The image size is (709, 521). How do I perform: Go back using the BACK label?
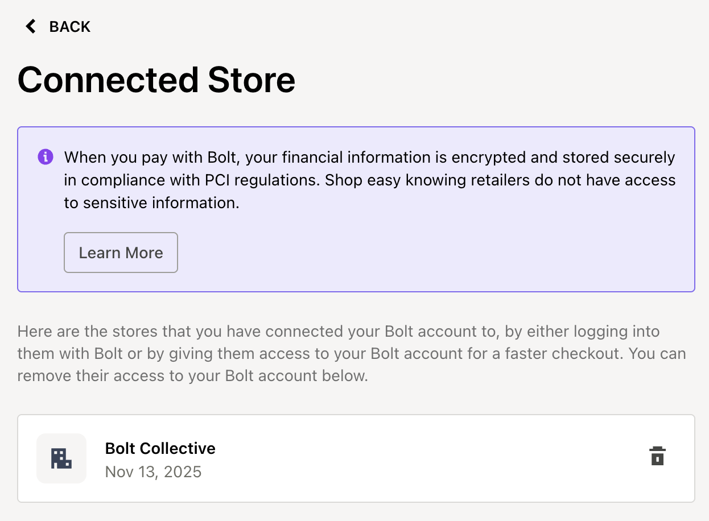[69, 27]
